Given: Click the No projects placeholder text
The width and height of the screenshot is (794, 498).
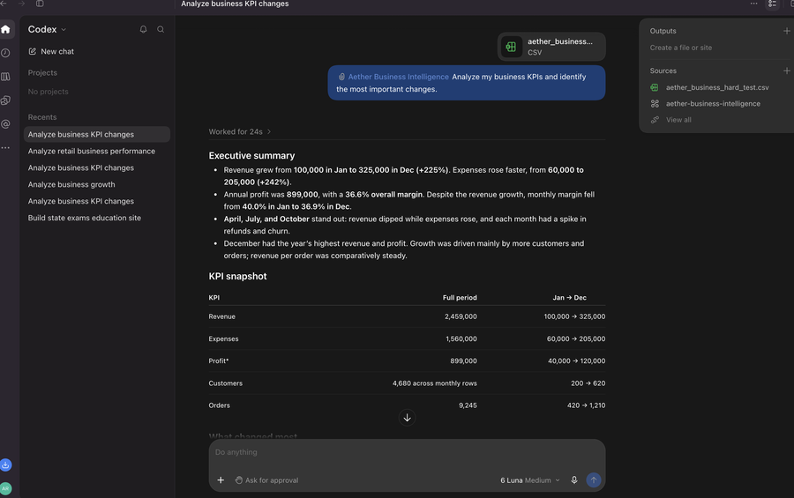Looking at the screenshot, I should tap(49, 92).
